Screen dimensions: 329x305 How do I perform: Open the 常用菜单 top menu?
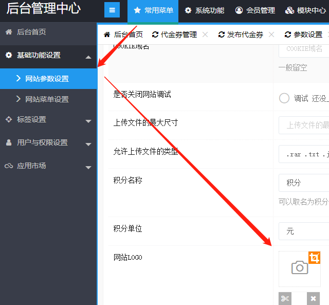153,10
